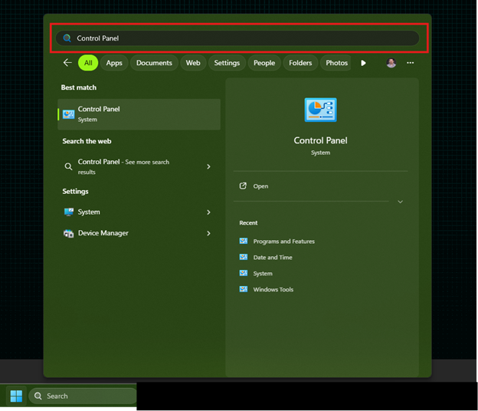Click the Control Panel title in the preview pane
This screenshot has width=478, height=411.
point(320,140)
